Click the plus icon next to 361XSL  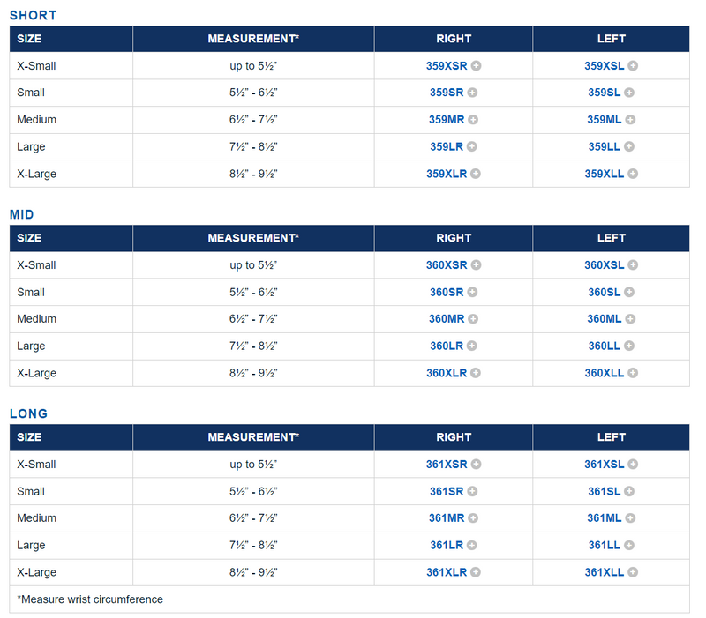coord(633,465)
